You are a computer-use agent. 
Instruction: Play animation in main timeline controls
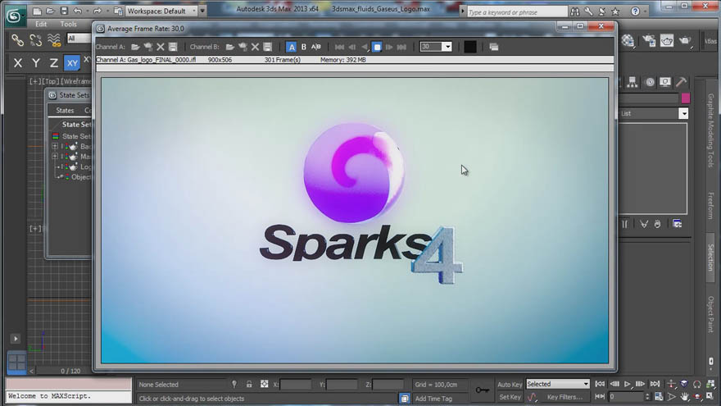point(628,384)
